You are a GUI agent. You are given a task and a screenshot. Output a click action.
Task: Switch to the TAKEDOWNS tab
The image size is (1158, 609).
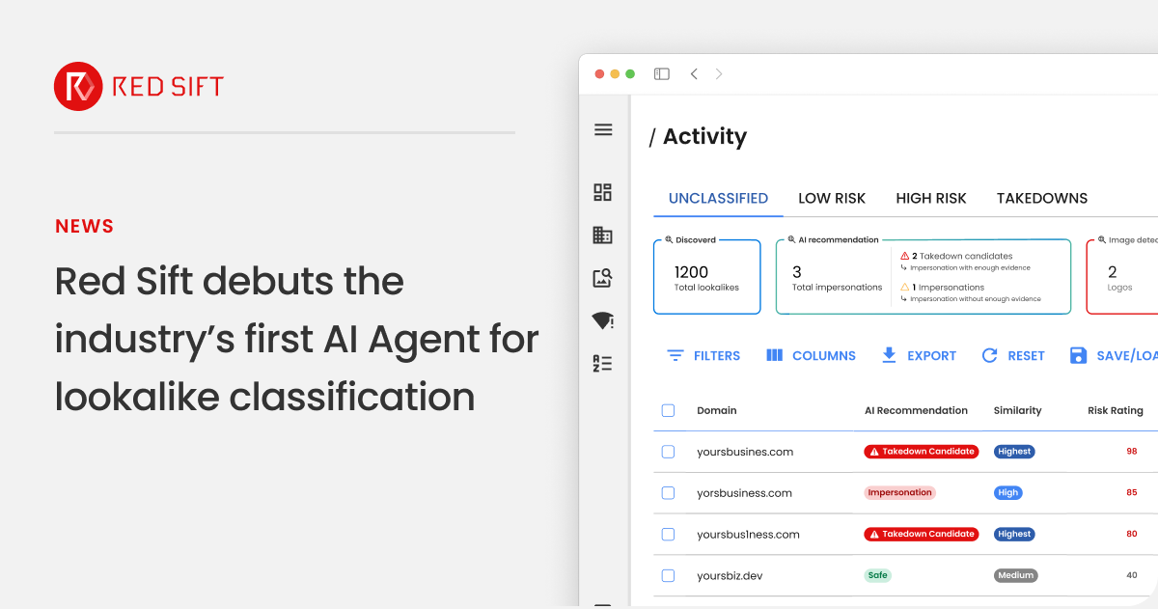click(1042, 198)
